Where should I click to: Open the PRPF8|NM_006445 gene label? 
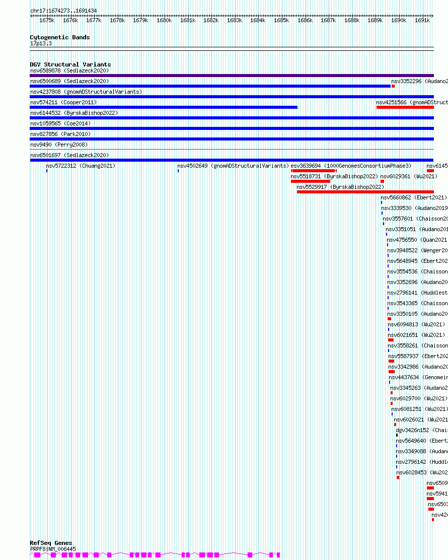tap(53, 549)
